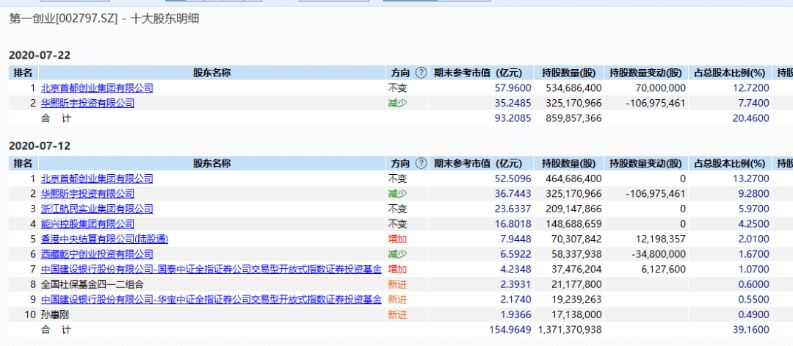Select share count cell 209,147,866

pos(574,209)
